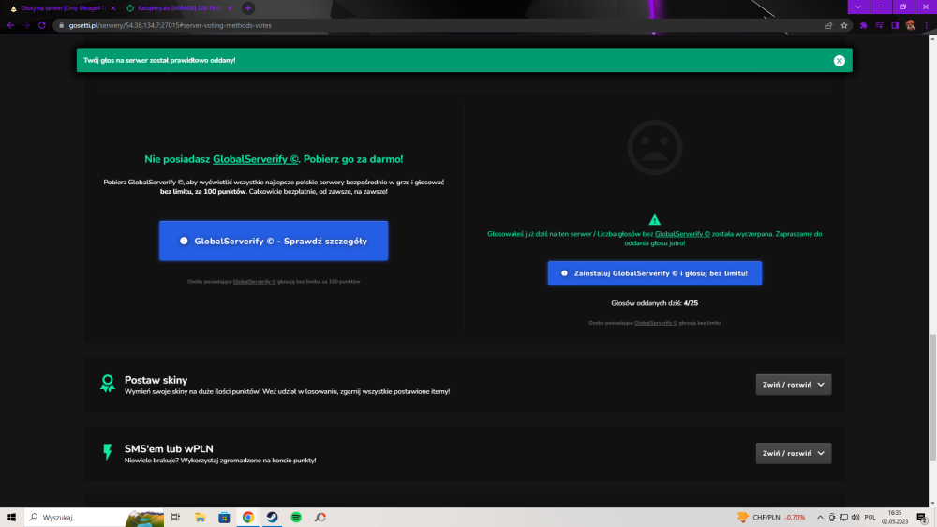Viewport: 937px width, 527px height.
Task: Expand the SMS'em lub wPLN section
Action: (793, 453)
